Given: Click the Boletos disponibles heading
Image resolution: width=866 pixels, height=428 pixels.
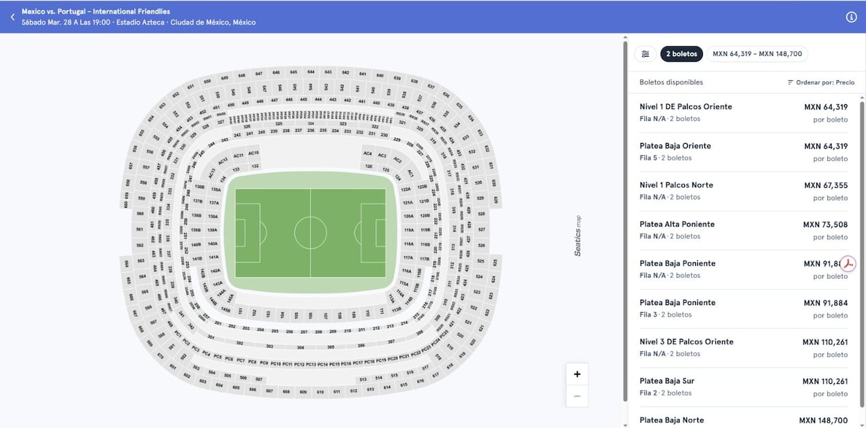Looking at the screenshot, I should (670, 81).
